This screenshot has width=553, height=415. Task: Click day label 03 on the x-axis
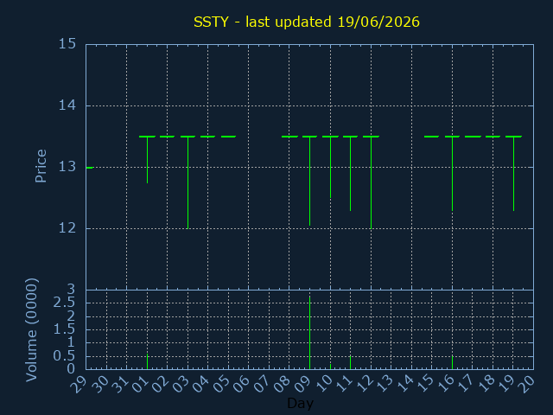click(x=181, y=384)
